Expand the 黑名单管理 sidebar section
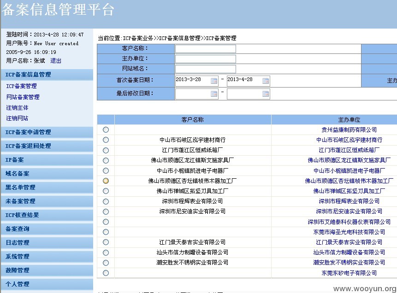Viewport: 397px width, 293px height. (x=47, y=188)
